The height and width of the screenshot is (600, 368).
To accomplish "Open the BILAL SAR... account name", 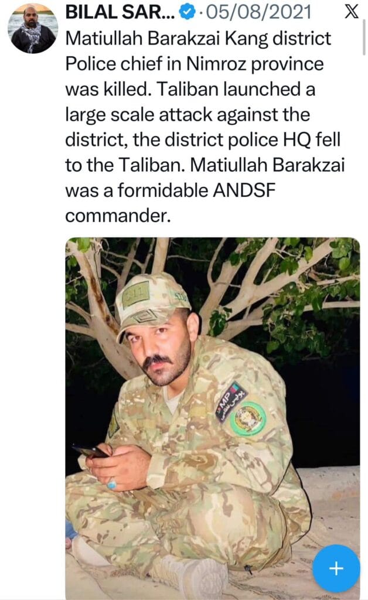I will click(120, 12).
